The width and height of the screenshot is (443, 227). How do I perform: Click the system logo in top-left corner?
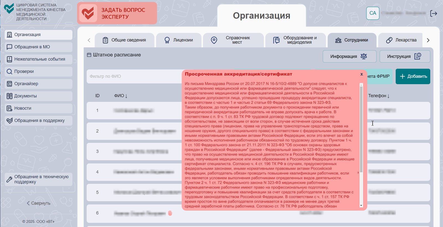tap(9, 9)
